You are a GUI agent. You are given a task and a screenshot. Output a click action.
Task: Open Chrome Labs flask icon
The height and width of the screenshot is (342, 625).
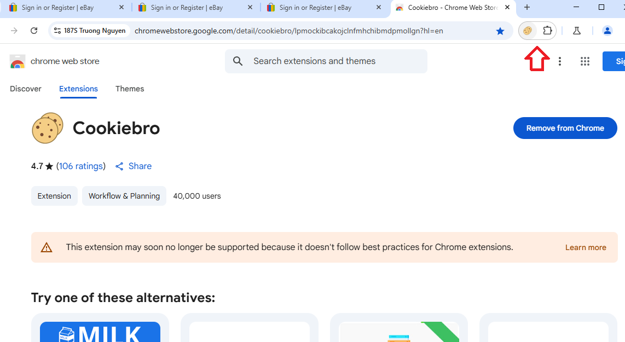(577, 31)
